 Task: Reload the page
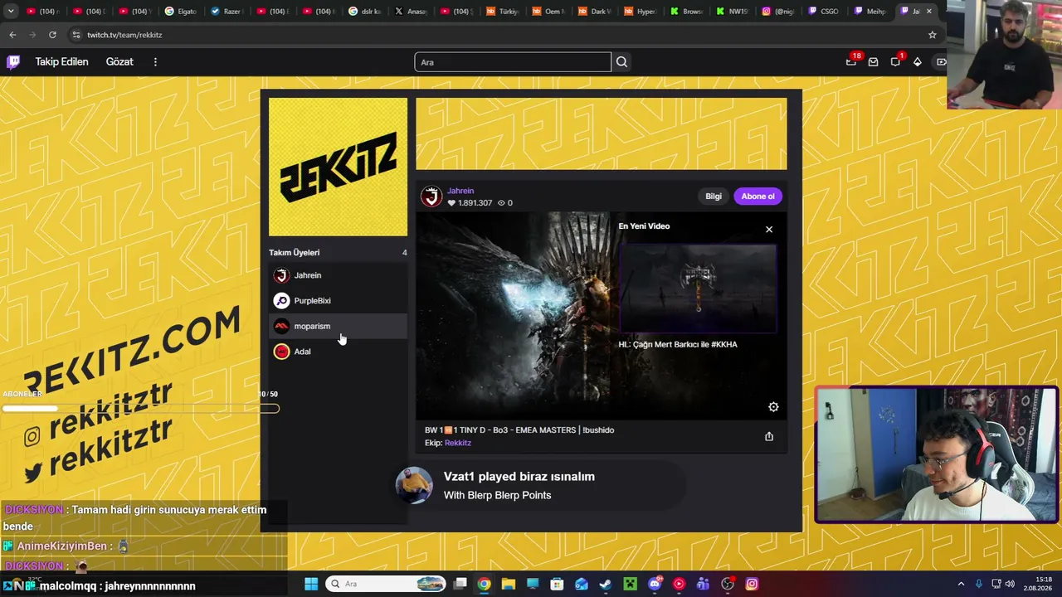coord(52,35)
